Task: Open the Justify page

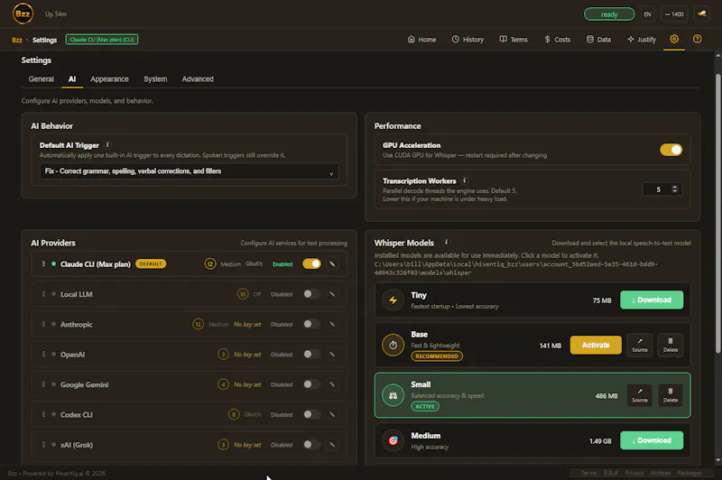Action: click(642, 39)
